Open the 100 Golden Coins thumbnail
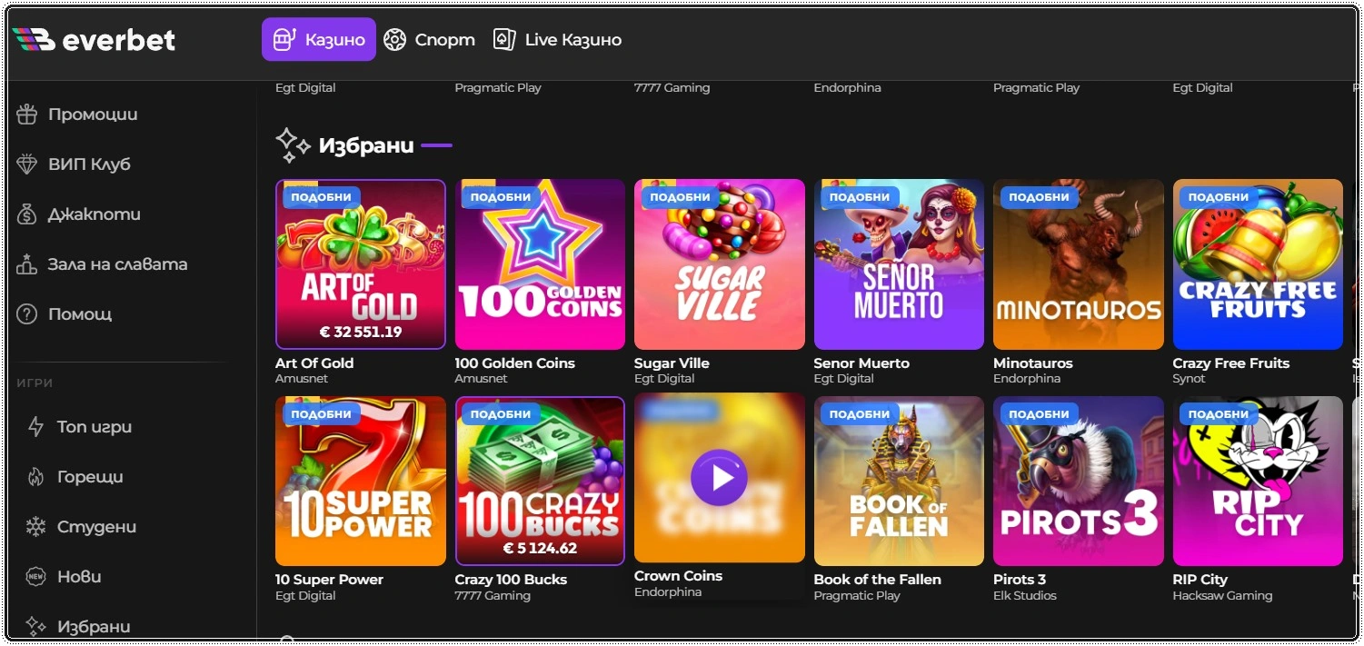Image resolution: width=1364 pixels, height=646 pixels. pos(540,264)
